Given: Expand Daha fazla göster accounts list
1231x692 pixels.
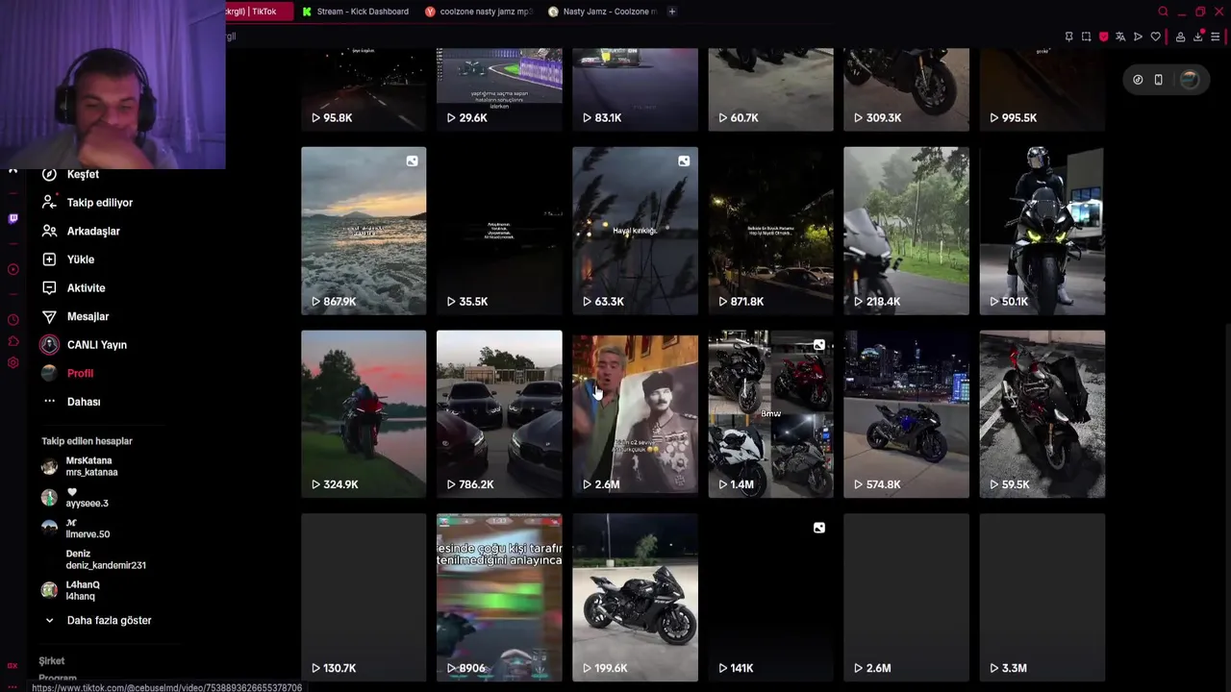Looking at the screenshot, I should [97, 621].
